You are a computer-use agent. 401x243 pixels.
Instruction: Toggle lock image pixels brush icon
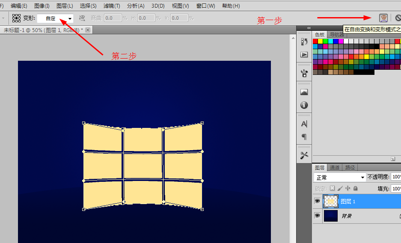[x=340, y=188]
